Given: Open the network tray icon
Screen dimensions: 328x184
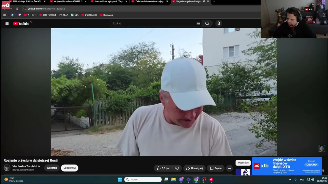Looking at the screenshot, I should (x=309, y=180).
